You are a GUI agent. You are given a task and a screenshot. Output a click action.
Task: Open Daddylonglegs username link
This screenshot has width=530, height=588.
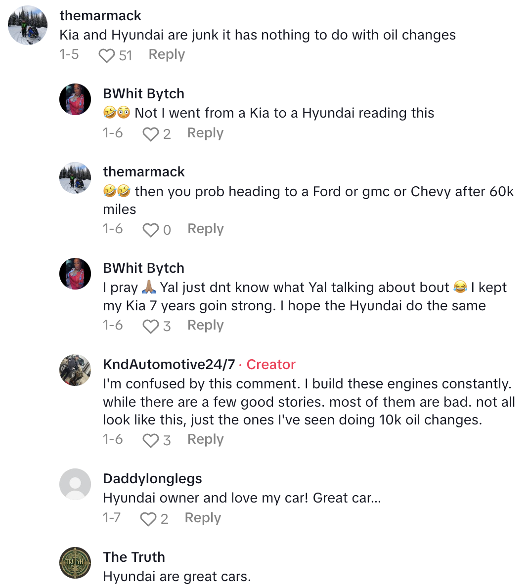[152, 479]
